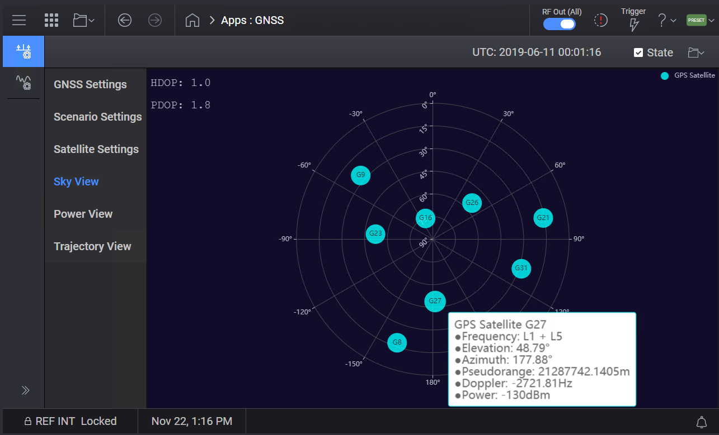Select the GNSS setup icon in sidebar
The height and width of the screenshot is (435, 719).
point(23,51)
